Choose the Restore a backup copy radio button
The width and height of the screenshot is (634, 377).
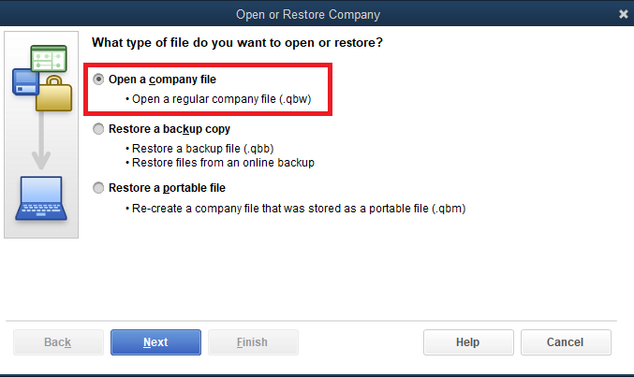coord(98,129)
